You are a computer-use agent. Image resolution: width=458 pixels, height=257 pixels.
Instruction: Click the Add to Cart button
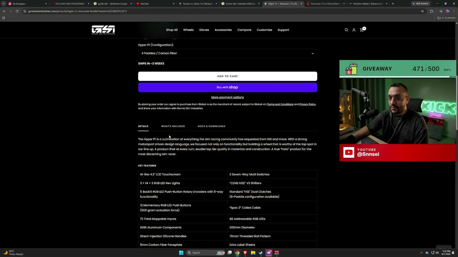pyautogui.click(x=228, y=76)
